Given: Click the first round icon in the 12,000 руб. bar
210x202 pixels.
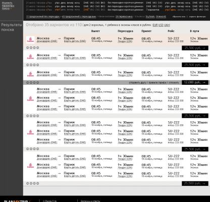Looking at the screenshot, I should 28,83.
